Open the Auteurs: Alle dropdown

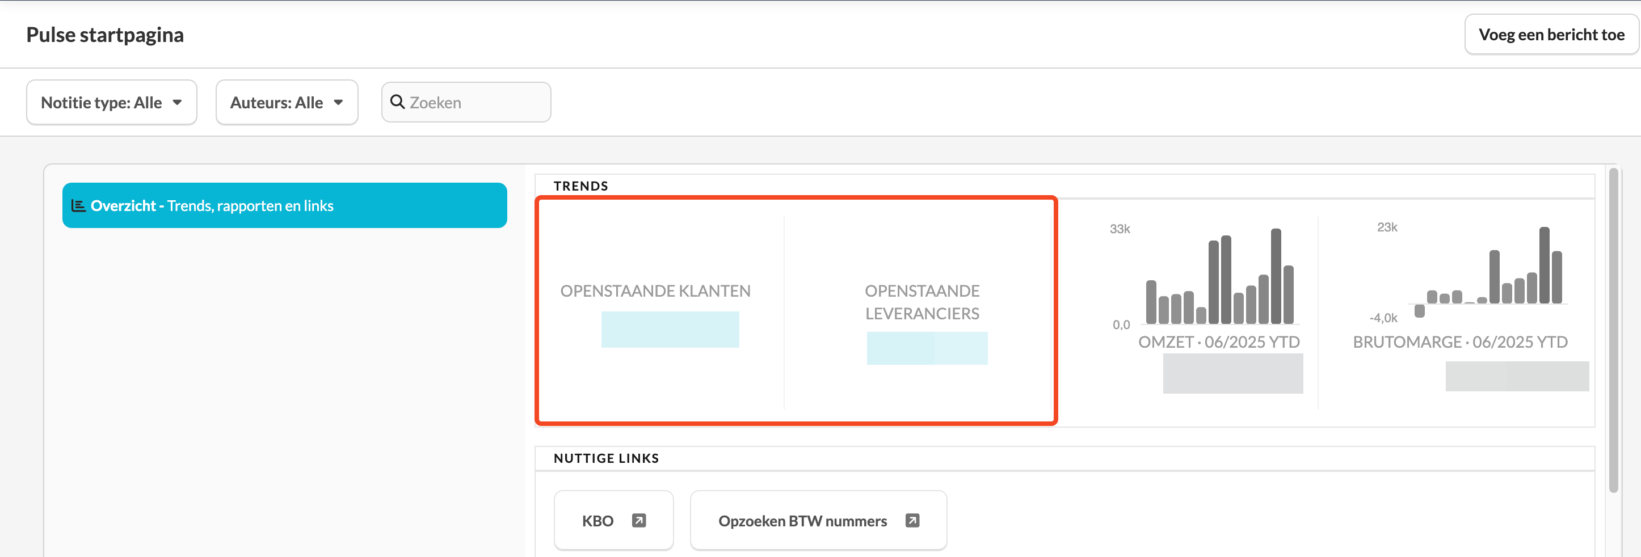[x=287, y=103]
